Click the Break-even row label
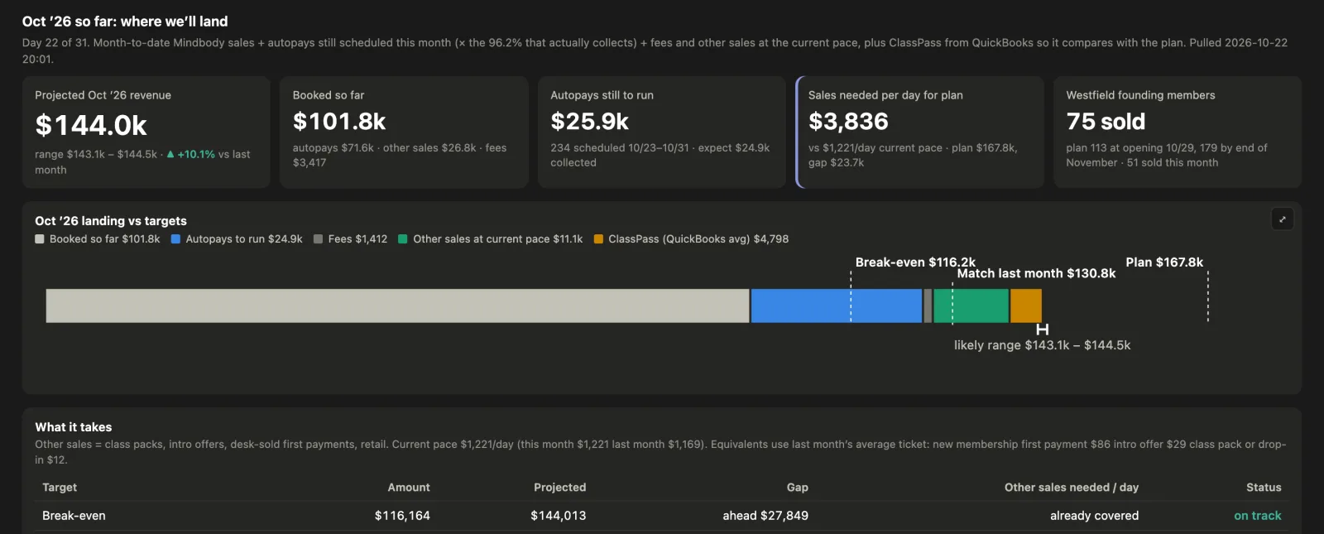The image size is (1324, 534). [74, 516]
